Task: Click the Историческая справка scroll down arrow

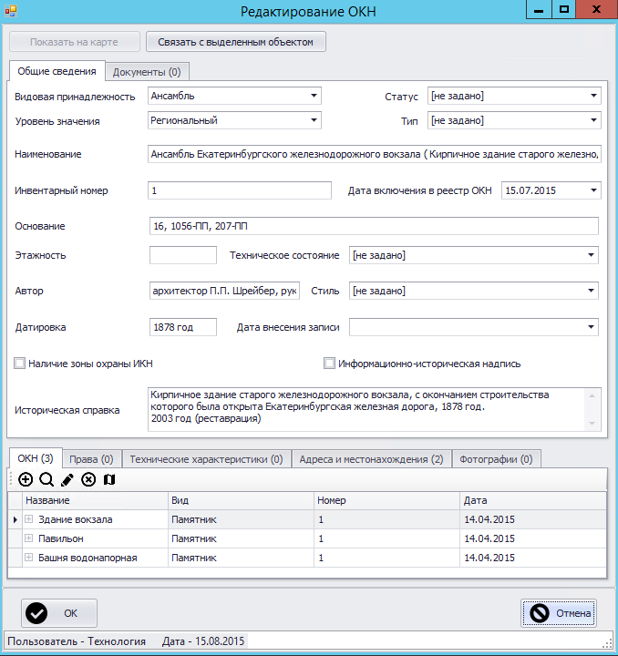Action: 592,424
